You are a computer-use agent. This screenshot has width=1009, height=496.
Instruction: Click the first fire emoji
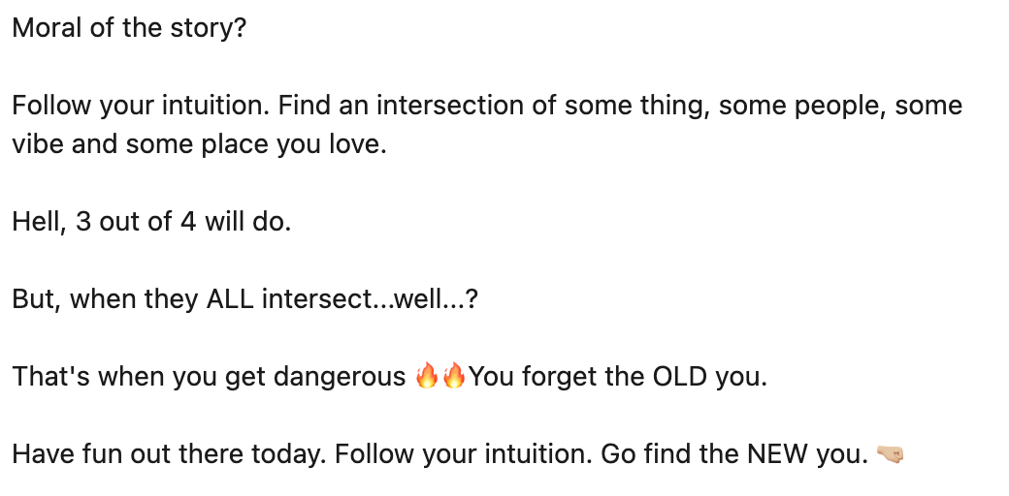pos(426,376)
